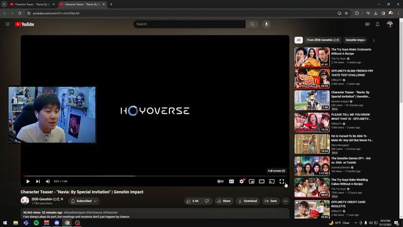Image resolution: width=403 pixels, height=227 pixels.
Task: Open Try Guys Bake Wedding Cakes title
Action: (349, 182)
